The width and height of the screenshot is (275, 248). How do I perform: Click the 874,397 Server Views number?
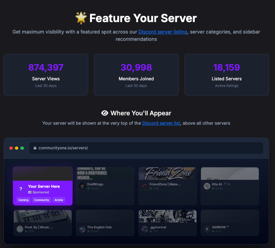click(x=46, y=68)
